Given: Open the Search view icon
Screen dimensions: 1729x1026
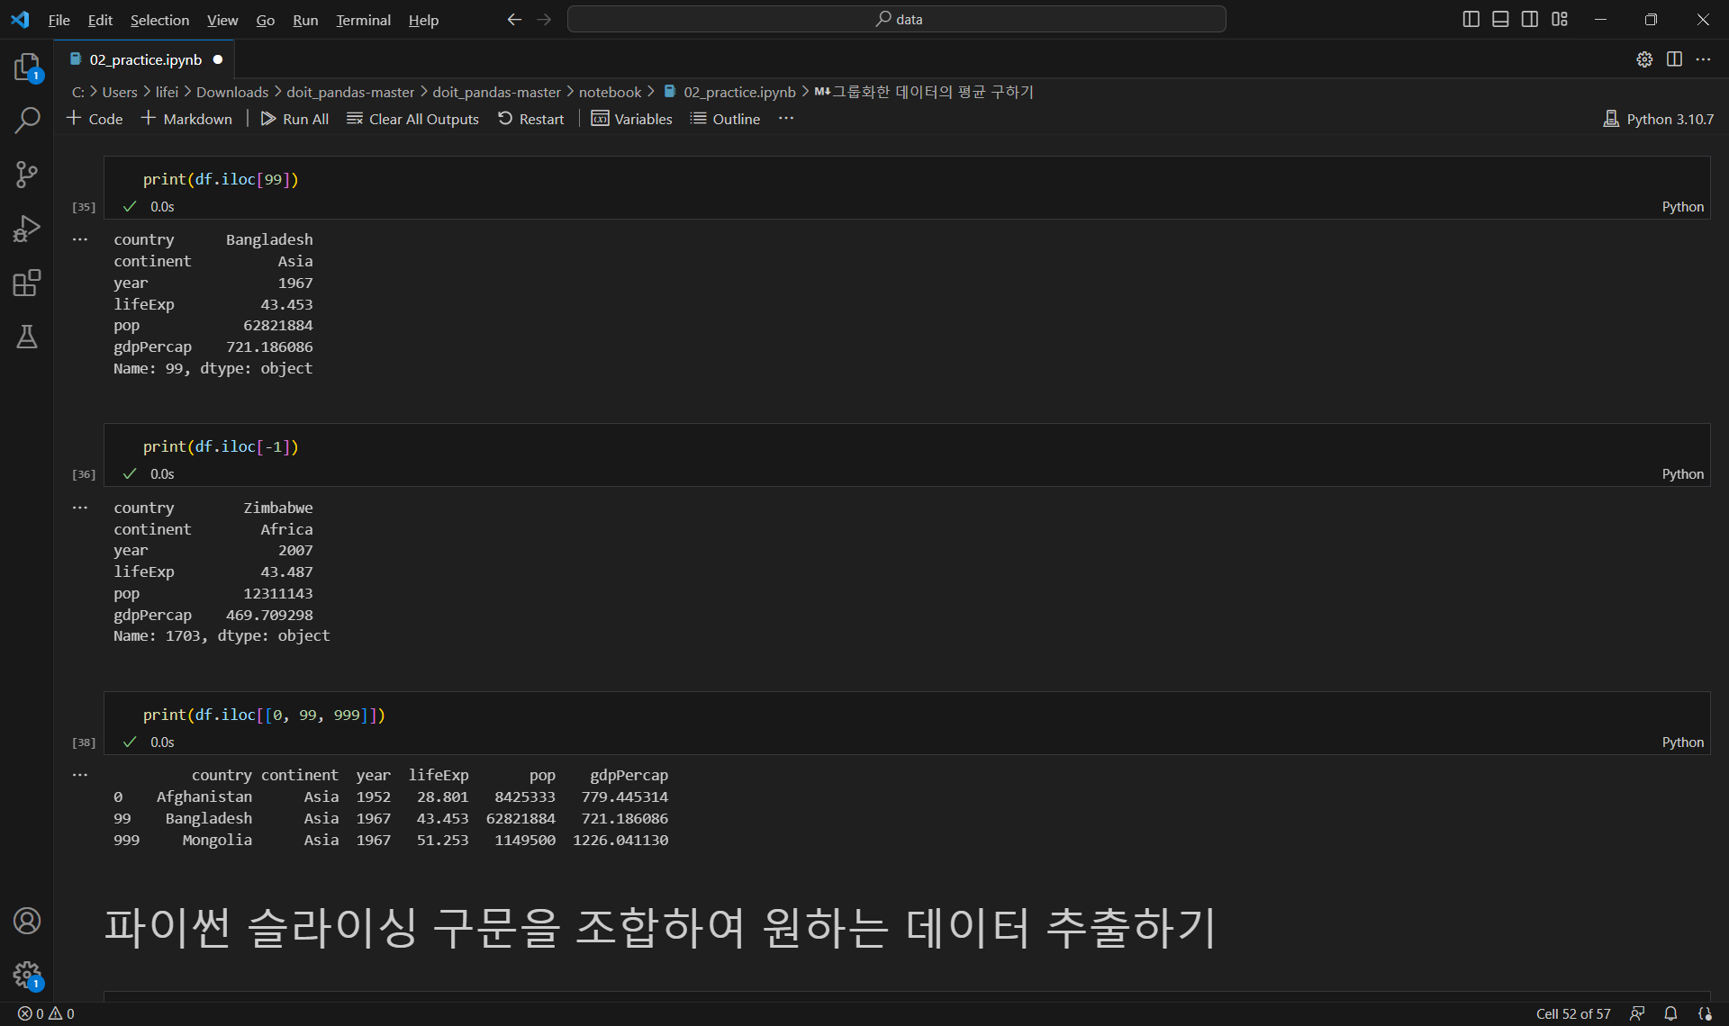Looking at the screenshot, I should coord(27,121).
